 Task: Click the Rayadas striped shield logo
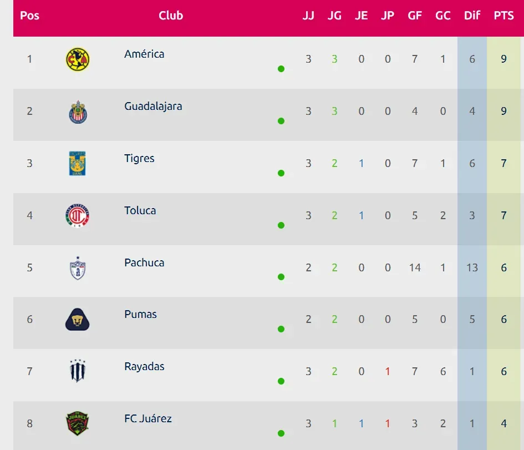pyautogui.click(x=78, y=371)
